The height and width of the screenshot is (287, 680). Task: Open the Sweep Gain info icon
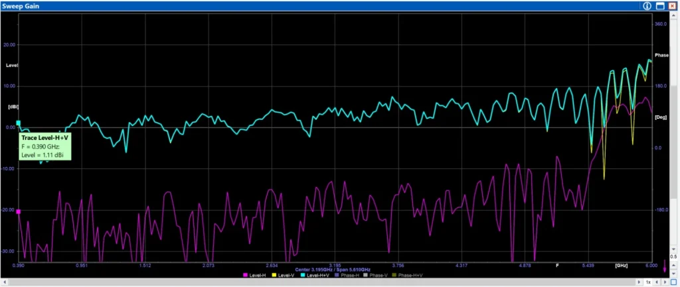click(648, 5)
